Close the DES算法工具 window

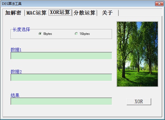[x=159, y=4]
